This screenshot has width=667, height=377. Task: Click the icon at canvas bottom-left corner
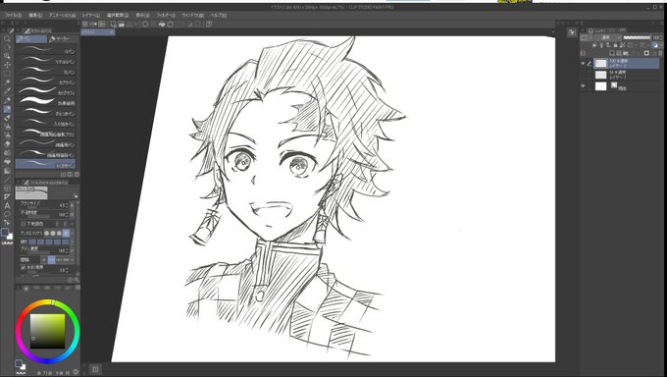(95, 369)
